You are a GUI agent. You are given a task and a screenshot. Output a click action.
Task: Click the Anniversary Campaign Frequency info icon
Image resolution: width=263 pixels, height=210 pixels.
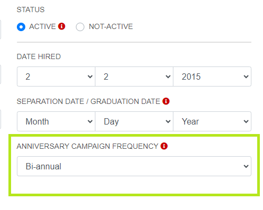164,146
